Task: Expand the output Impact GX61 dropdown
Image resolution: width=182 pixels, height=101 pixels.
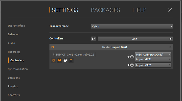Action: (x=153, y=65)
